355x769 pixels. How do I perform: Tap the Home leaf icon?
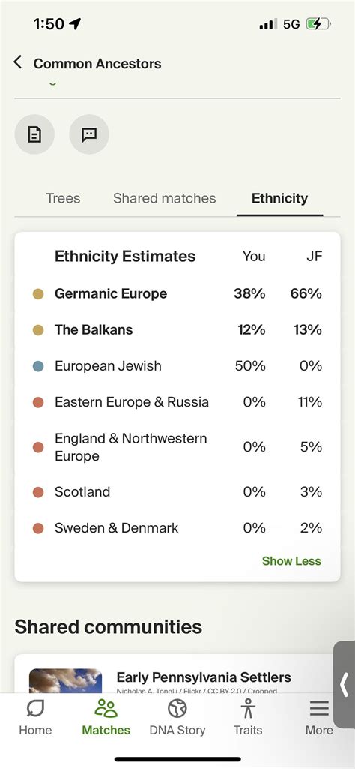point(35,709)
